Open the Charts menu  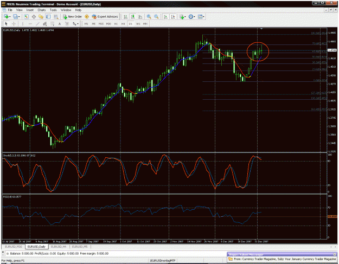(42, 10)
